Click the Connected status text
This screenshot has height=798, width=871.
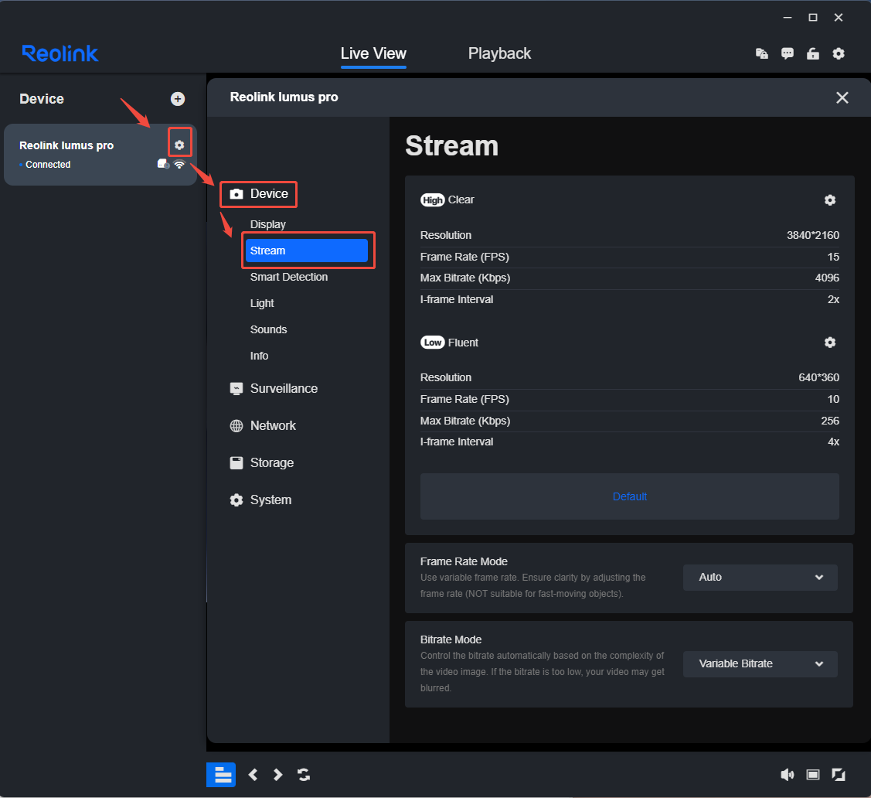pyautogui.click(x=48, y=165)
